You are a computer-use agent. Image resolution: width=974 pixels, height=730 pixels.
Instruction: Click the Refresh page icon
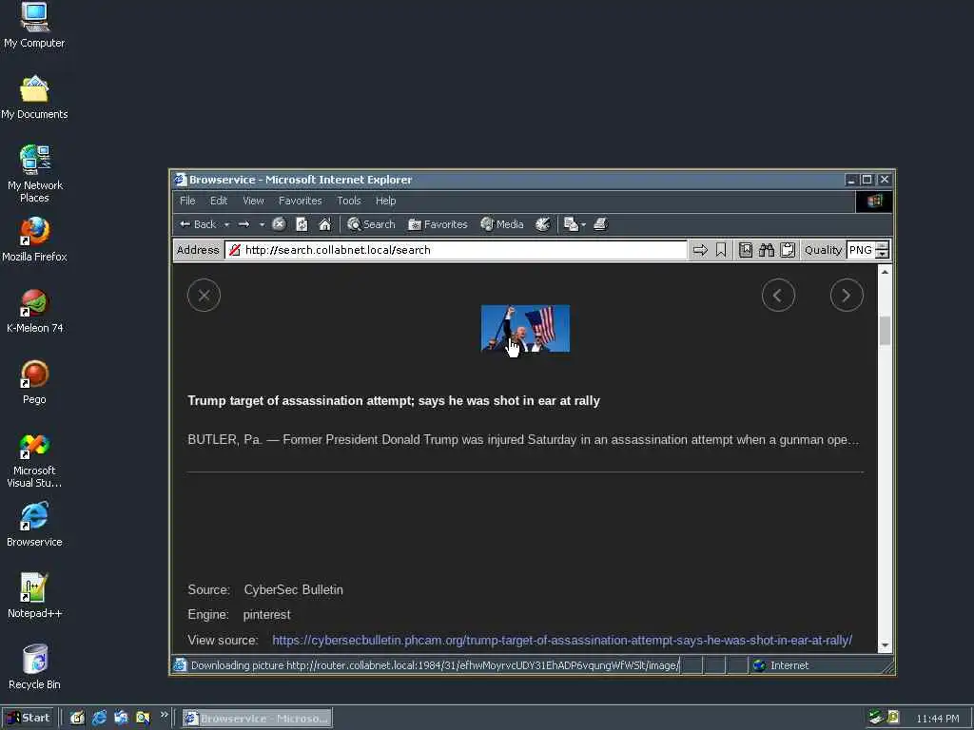tap(302, 224)
